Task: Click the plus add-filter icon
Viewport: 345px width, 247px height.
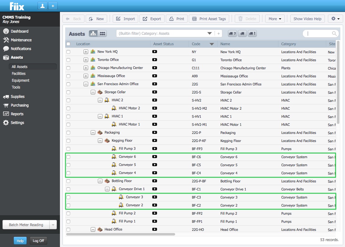Action: 219,34
